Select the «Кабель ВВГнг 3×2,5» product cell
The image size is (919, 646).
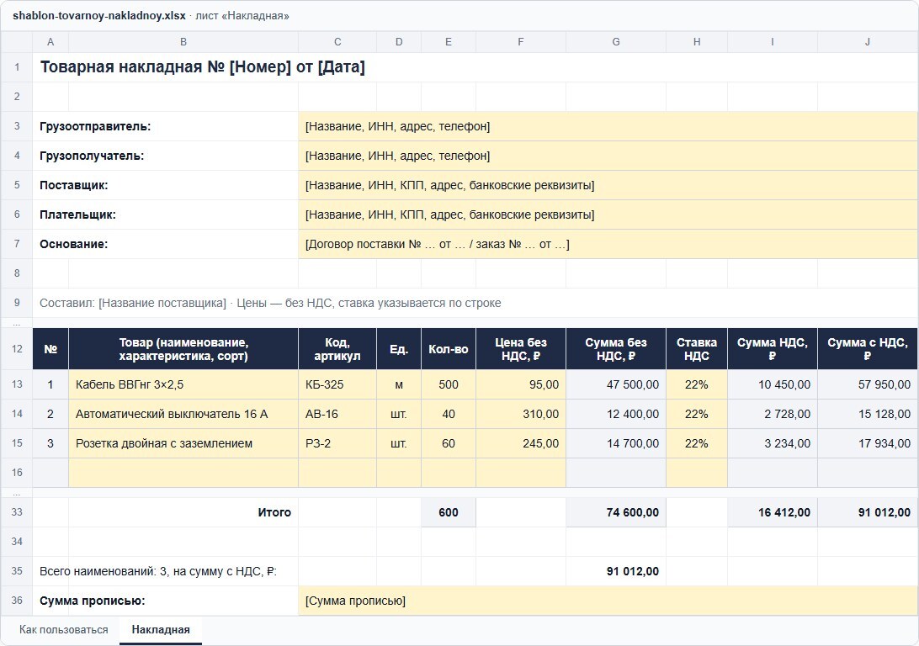[x=183, y=384]
